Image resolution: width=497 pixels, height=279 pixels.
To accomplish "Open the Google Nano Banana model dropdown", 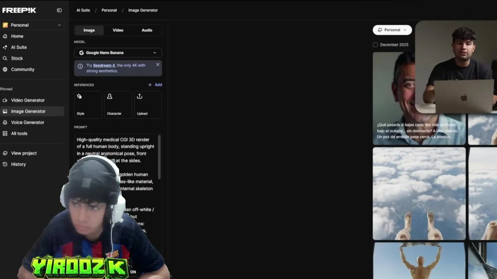I will coord(118,53).
